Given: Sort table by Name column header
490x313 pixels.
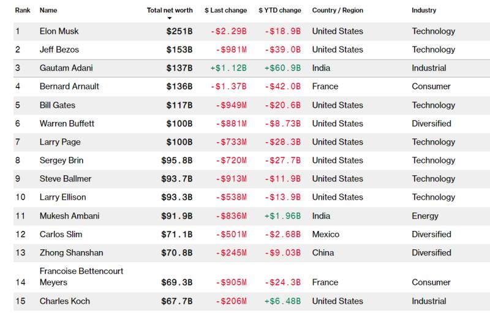Looking at the screenshot, I should (48, 10).
